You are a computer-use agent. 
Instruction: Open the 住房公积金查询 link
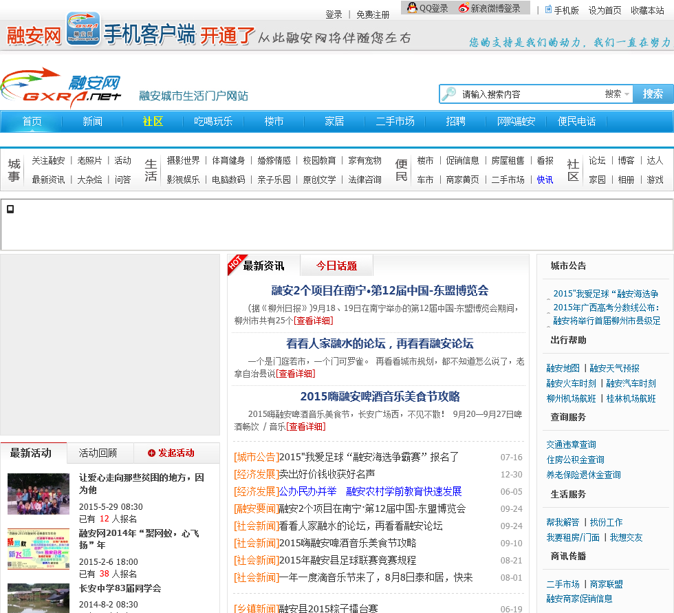pos(575,460)
